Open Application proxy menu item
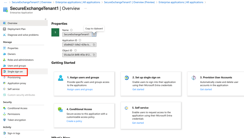This screenshot has width=244, height=138. point(24,83)
